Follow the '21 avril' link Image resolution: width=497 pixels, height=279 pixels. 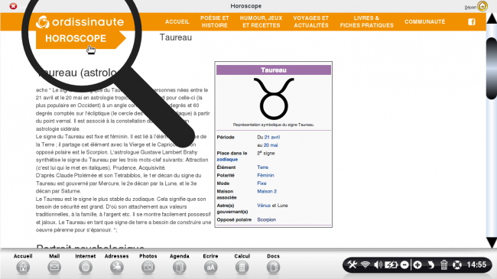[272, 138]
